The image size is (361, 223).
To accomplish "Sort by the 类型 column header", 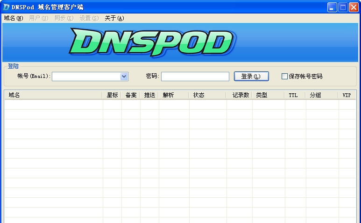I will click(x=268, y=95).
